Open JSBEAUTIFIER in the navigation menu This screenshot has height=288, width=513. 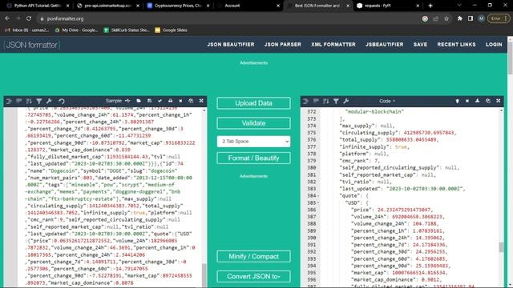[385, 45]
